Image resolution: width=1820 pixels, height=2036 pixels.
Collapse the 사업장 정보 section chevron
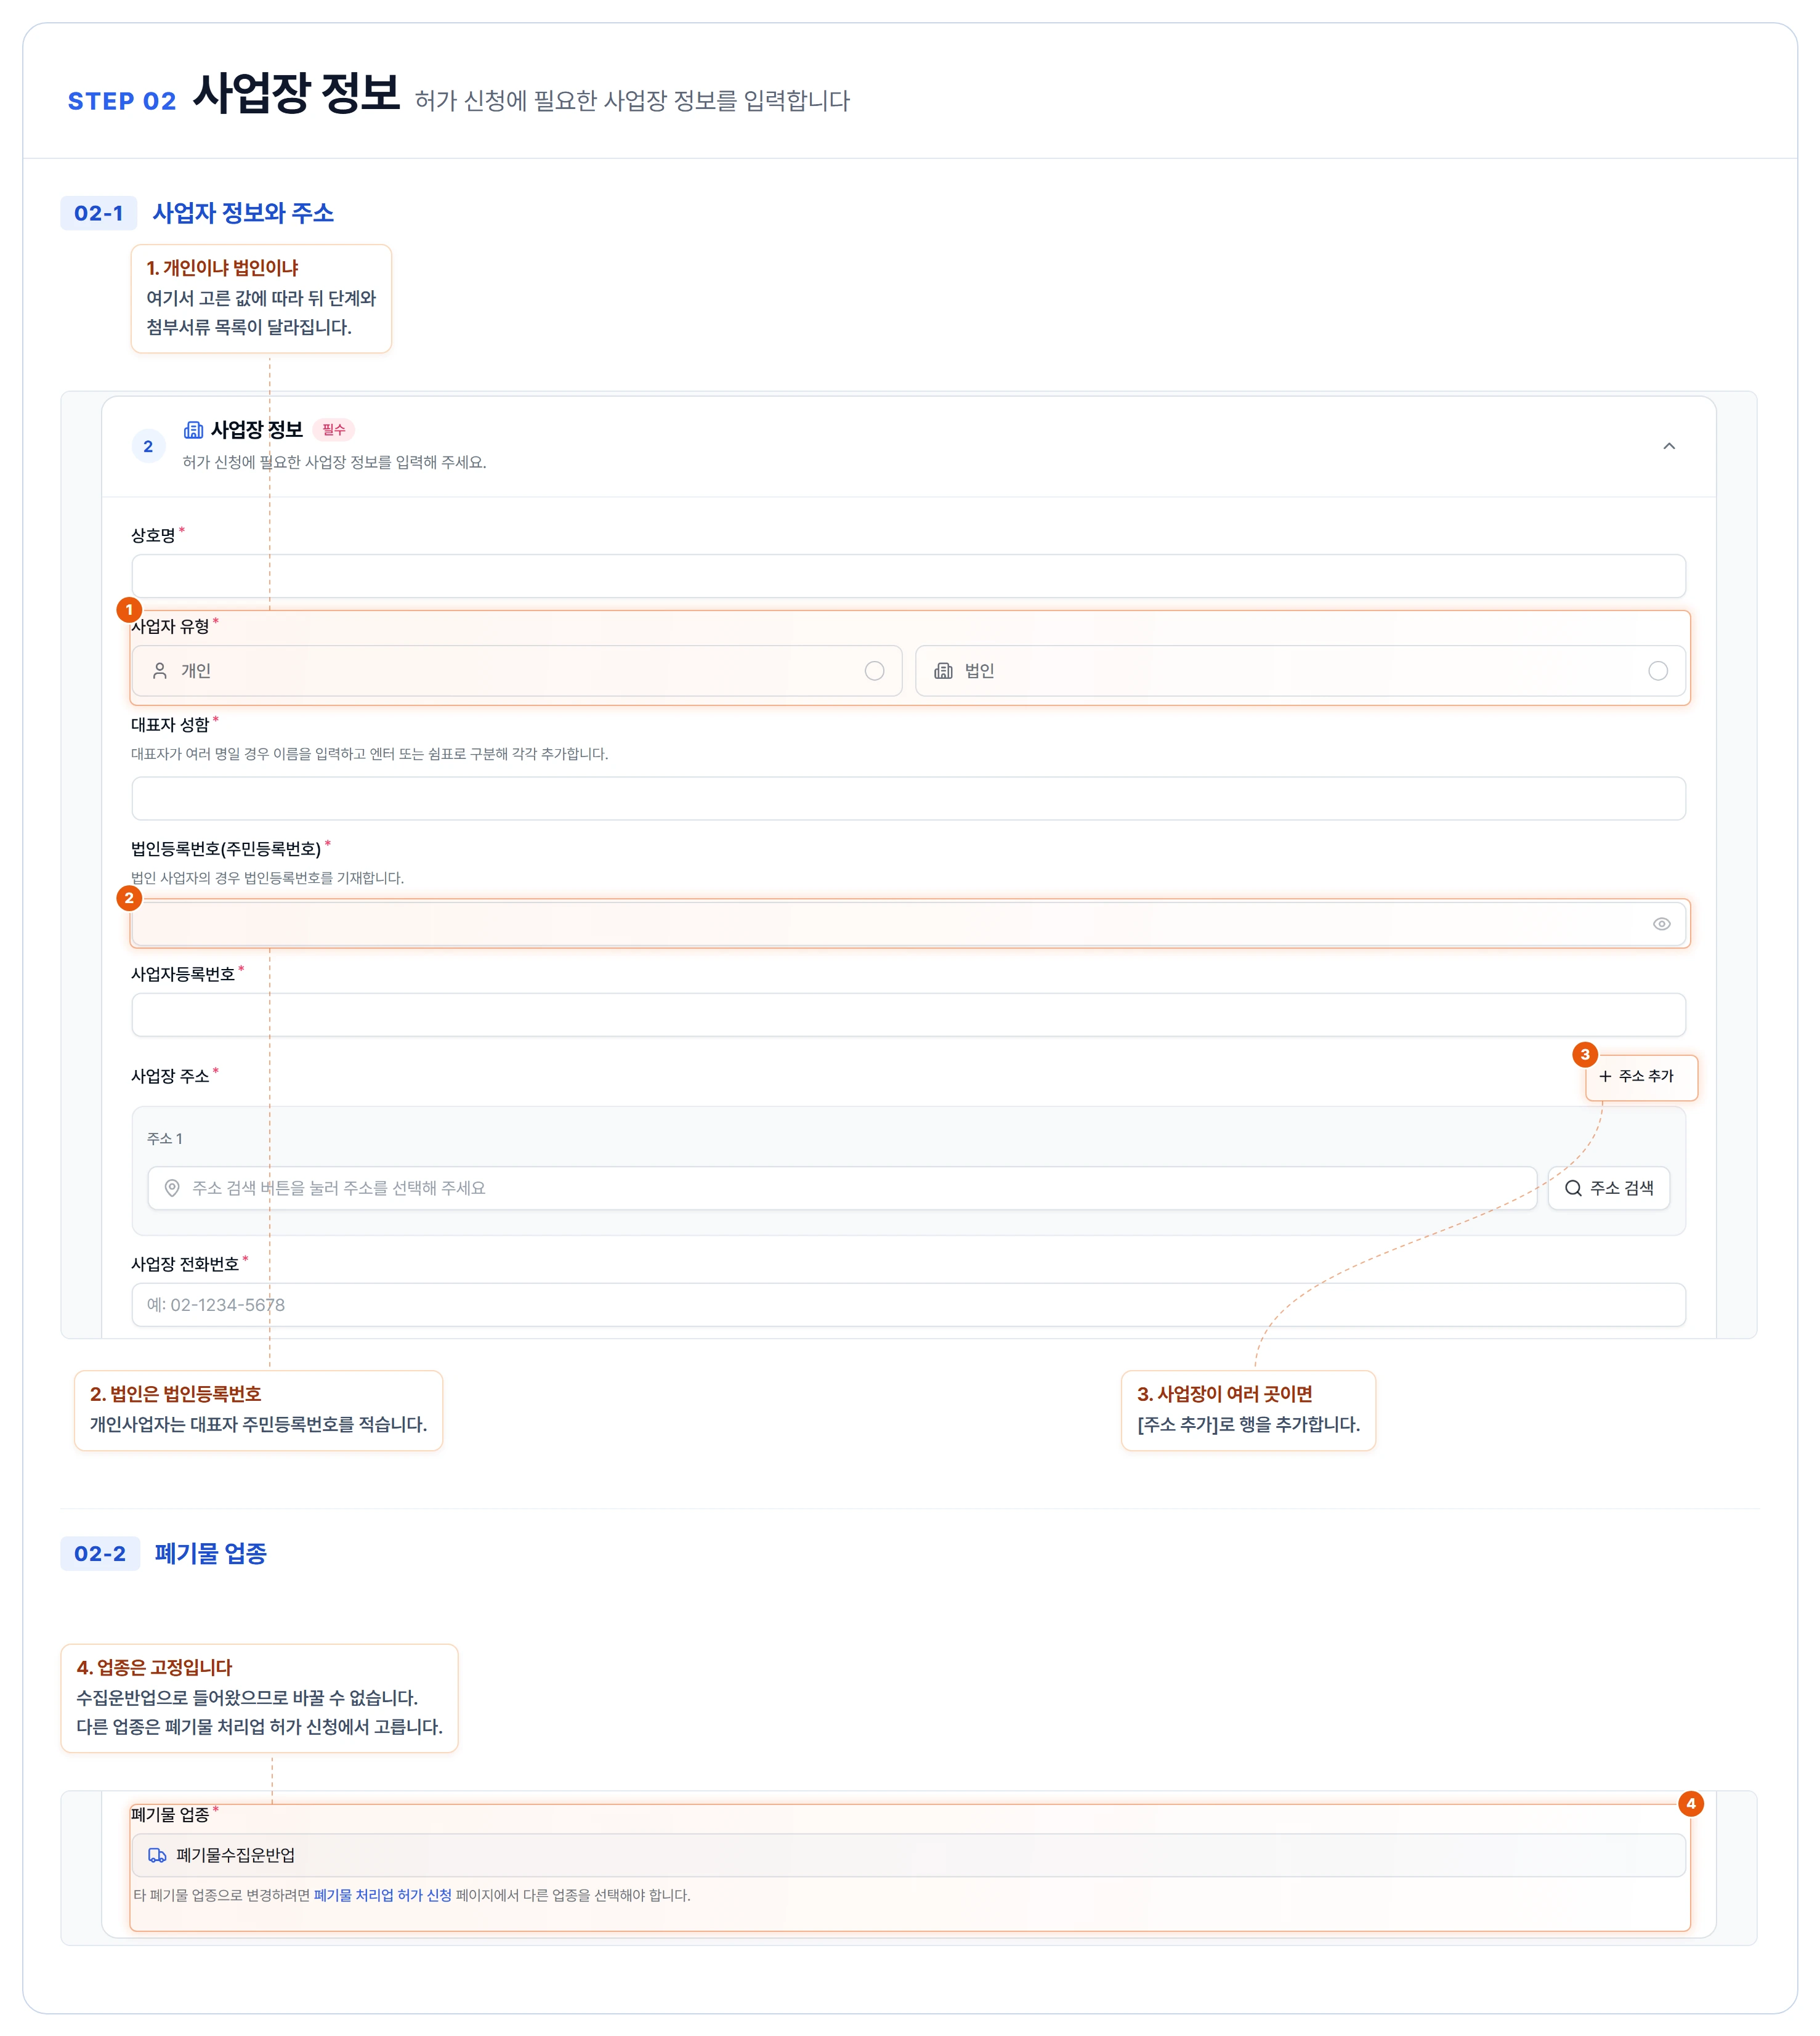coord(1669,446)
